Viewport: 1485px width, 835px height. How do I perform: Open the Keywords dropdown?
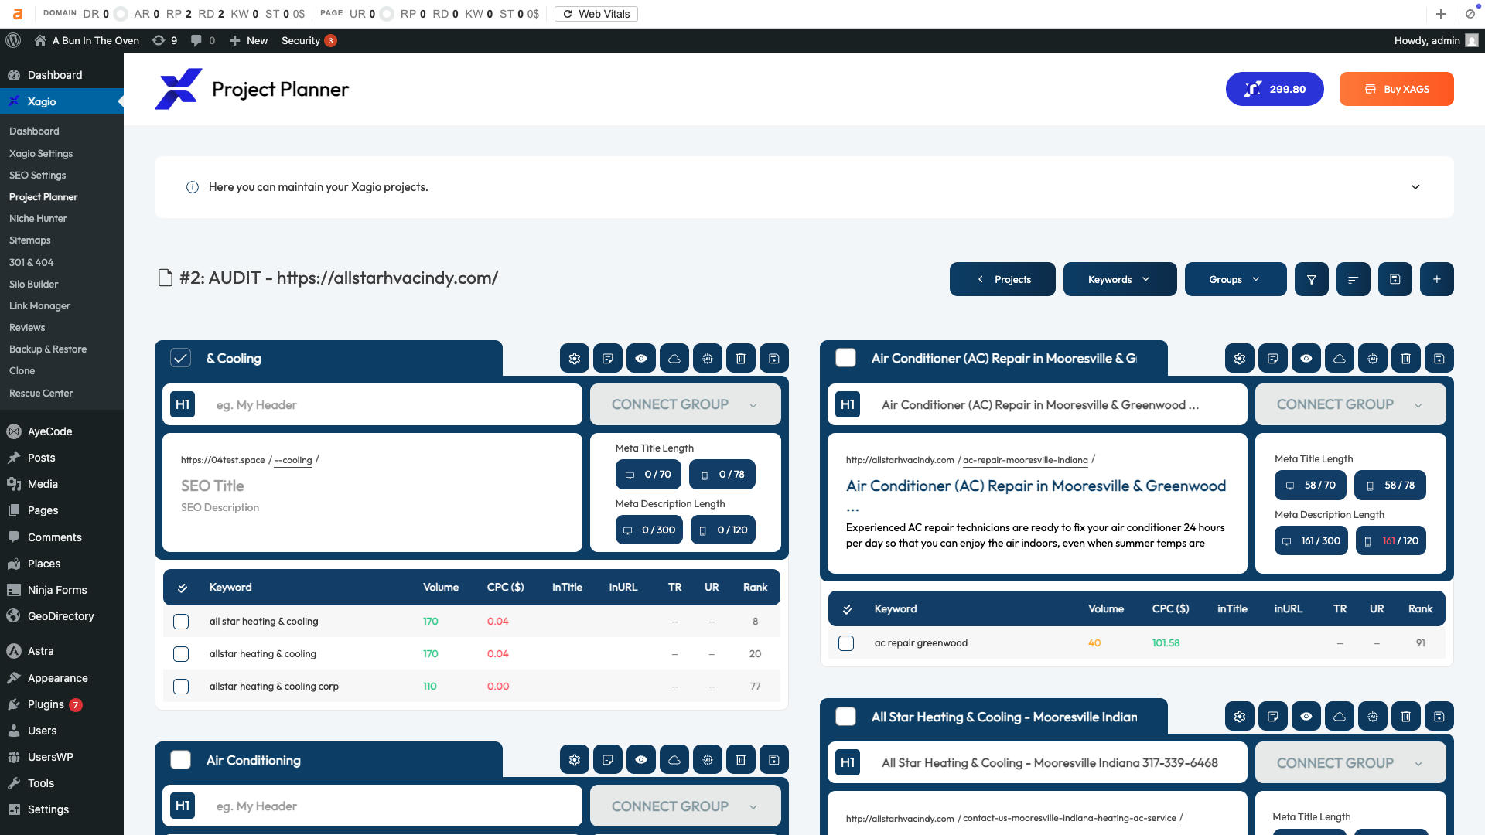(1120, 279)
